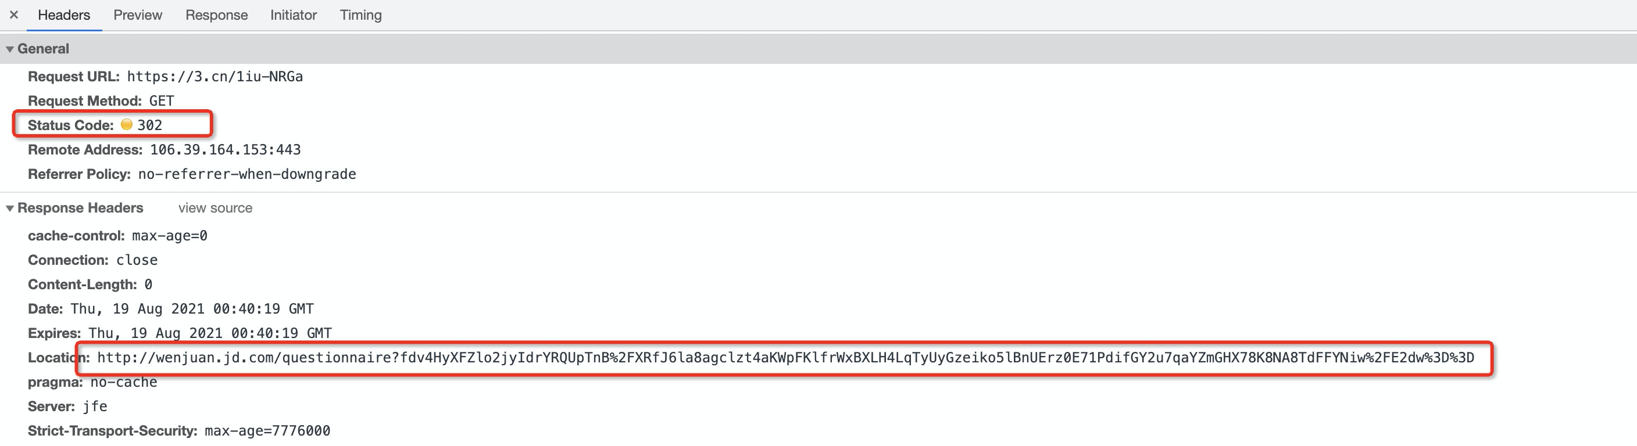
Task: Click the General section heading
Action: (x=43, y=49)
